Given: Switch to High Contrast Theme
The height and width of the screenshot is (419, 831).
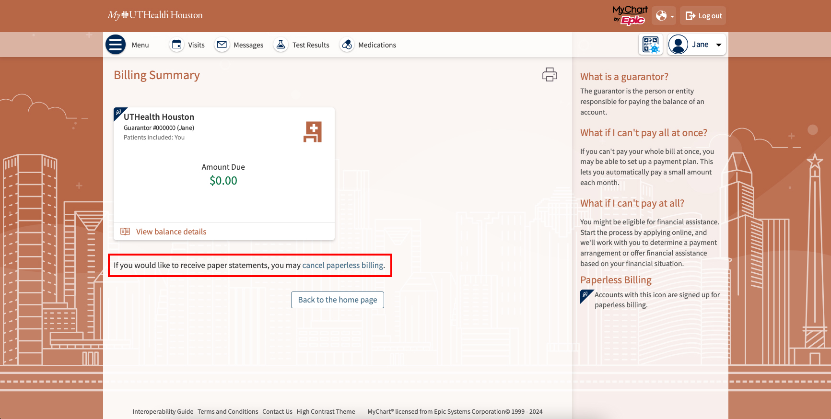Looking at the screenshot, I should point(326,411).
